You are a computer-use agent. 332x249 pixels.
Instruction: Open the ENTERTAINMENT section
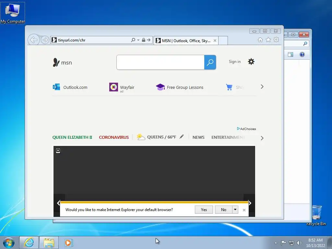point(228,137)
